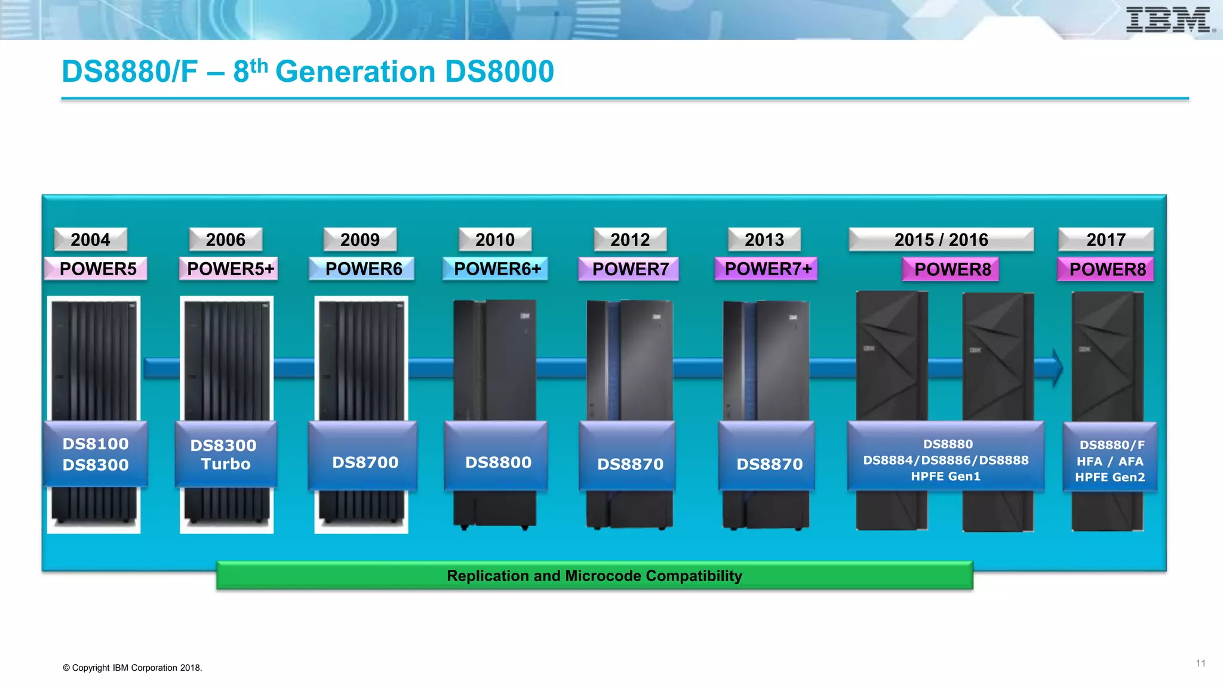
Task: Select the DS8100 DS8300 model box
Action: (96, 454)
